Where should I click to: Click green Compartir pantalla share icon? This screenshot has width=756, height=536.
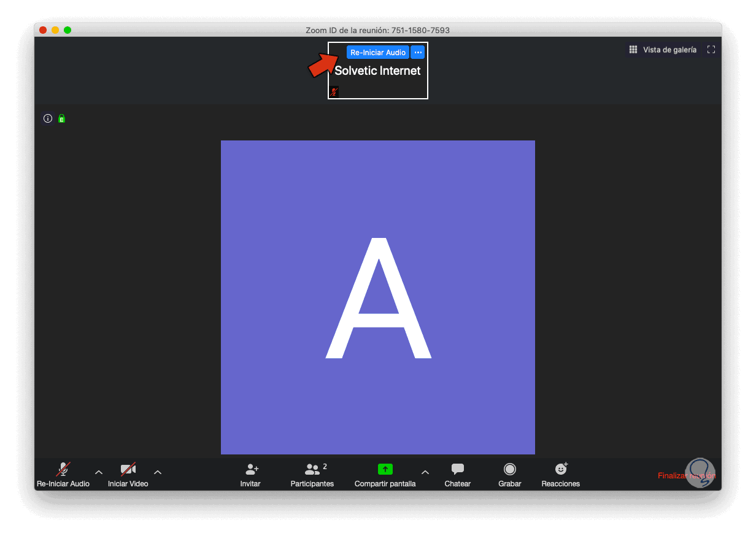pos(385,469)
